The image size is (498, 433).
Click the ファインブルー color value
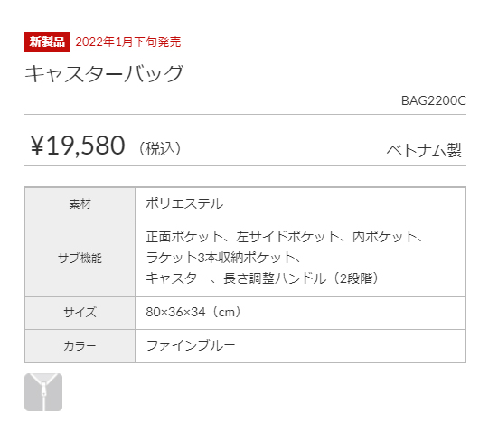pos(191,345)
